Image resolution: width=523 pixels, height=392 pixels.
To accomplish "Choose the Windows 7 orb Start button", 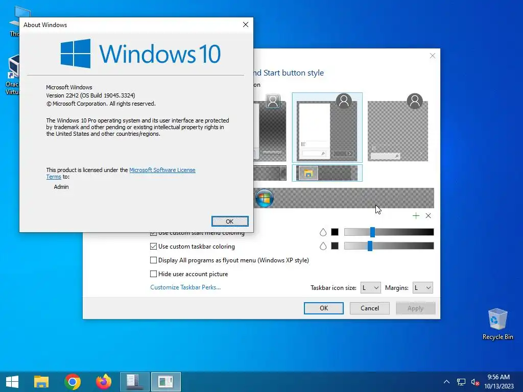I will (265, 198).
